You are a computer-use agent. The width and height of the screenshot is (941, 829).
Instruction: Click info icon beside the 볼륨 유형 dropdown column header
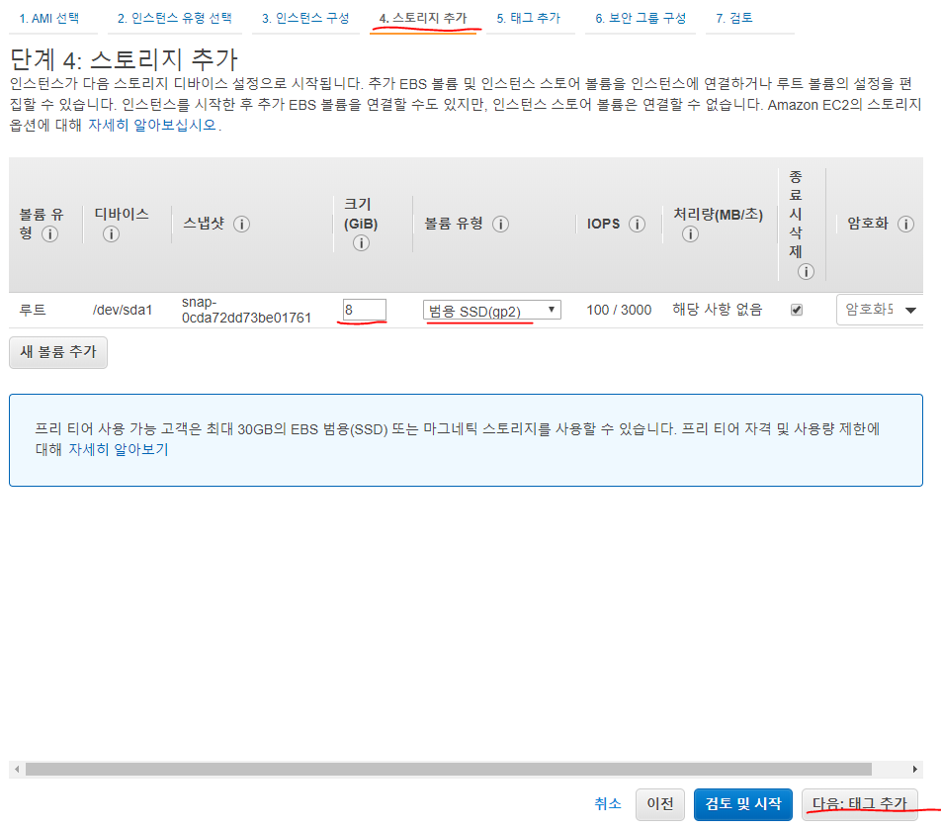500,225
